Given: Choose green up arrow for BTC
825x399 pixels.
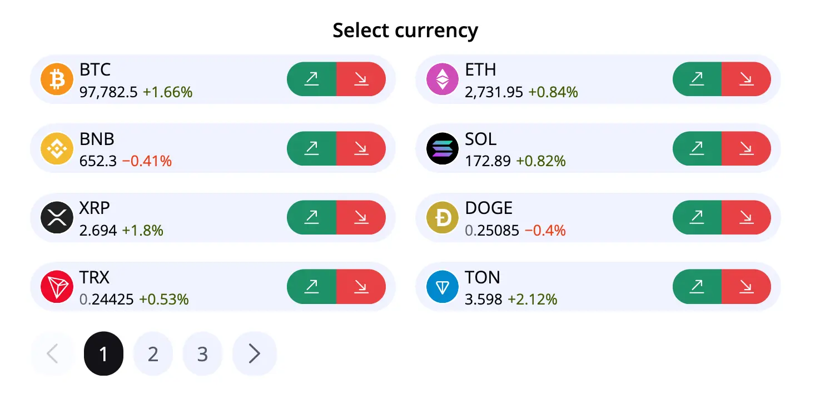Looking at the screenshot, I should (311, 79).
